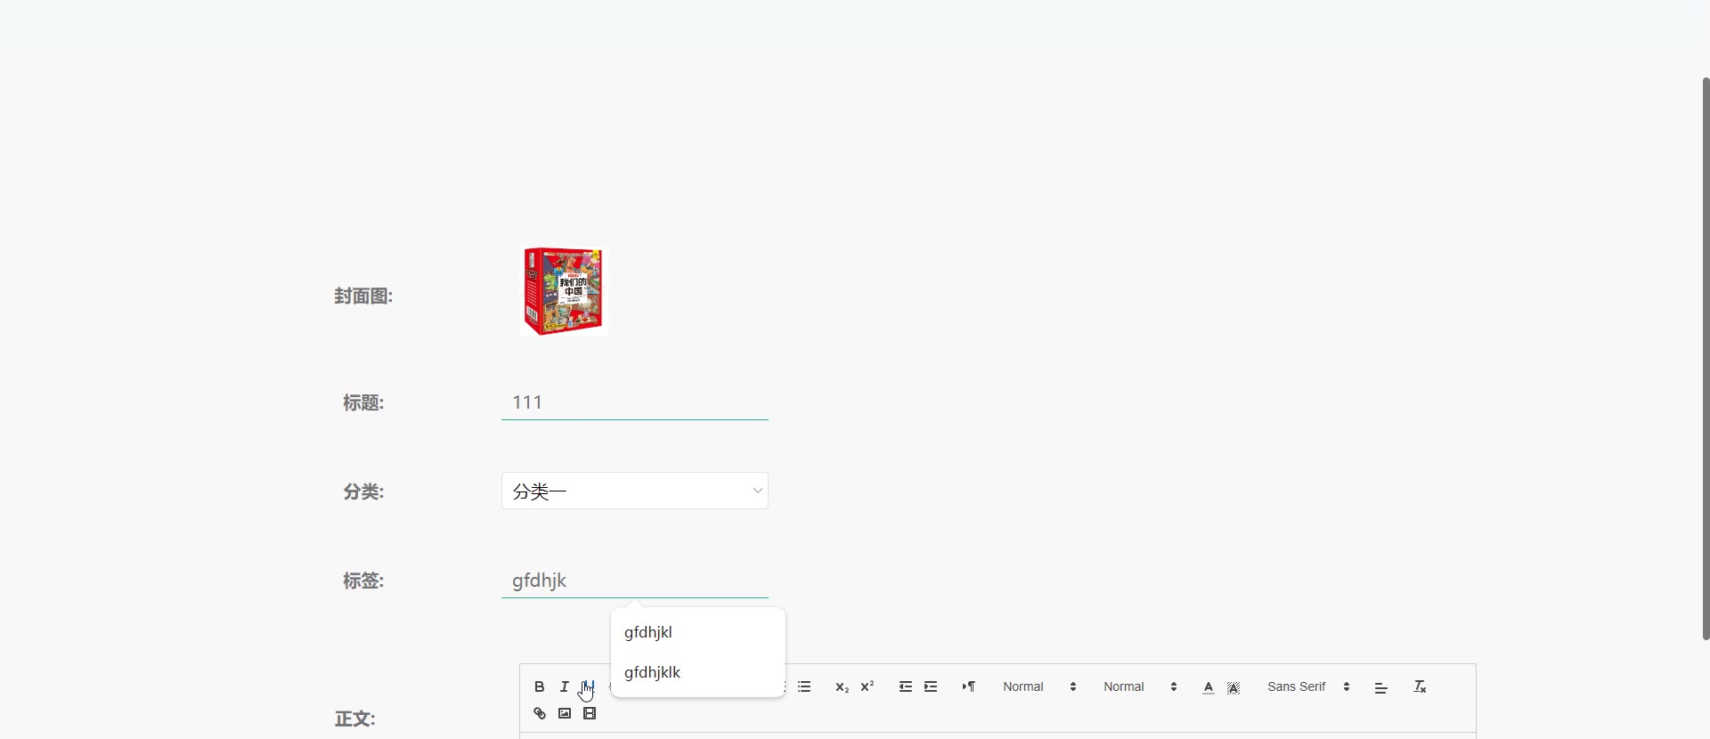Open the text color picker

coord(1209,687)
